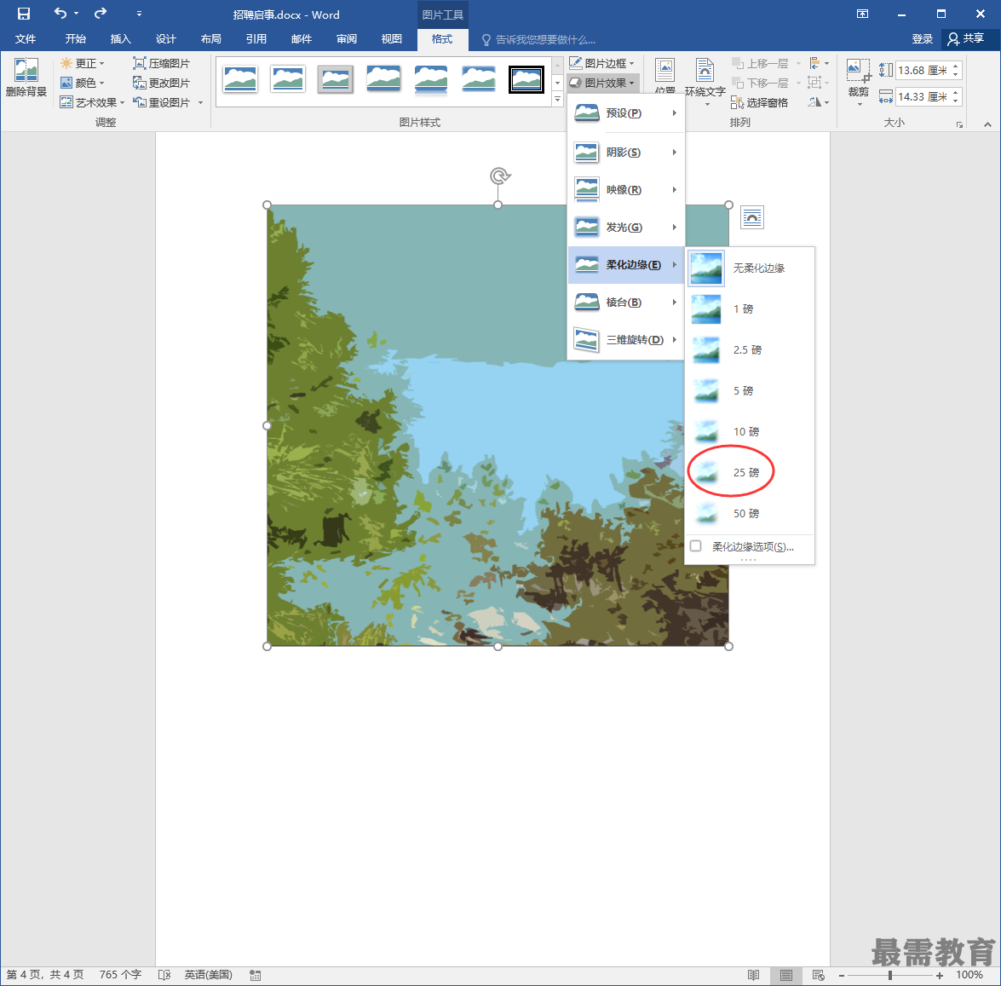This screenshot has width=1001, height=986.
Task: Open the Align objects dropdown icon
Action: (x=819, y=63)
